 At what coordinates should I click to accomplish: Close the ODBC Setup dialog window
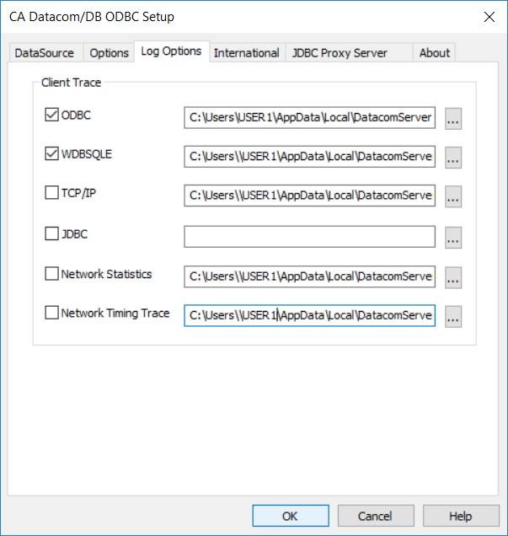(x=488, y=16)
